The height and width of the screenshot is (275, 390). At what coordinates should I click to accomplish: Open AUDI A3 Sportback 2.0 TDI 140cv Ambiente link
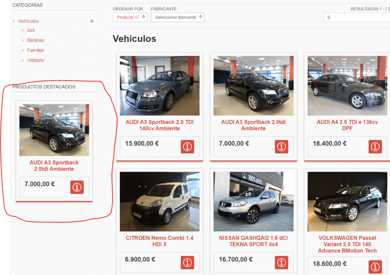pos(160,125)
